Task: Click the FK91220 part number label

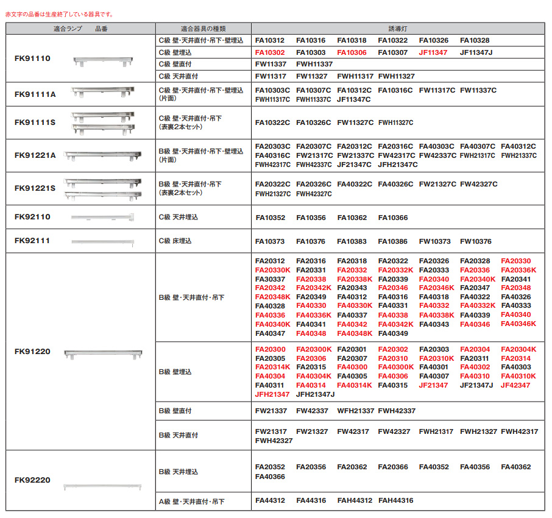Action: 32,352
